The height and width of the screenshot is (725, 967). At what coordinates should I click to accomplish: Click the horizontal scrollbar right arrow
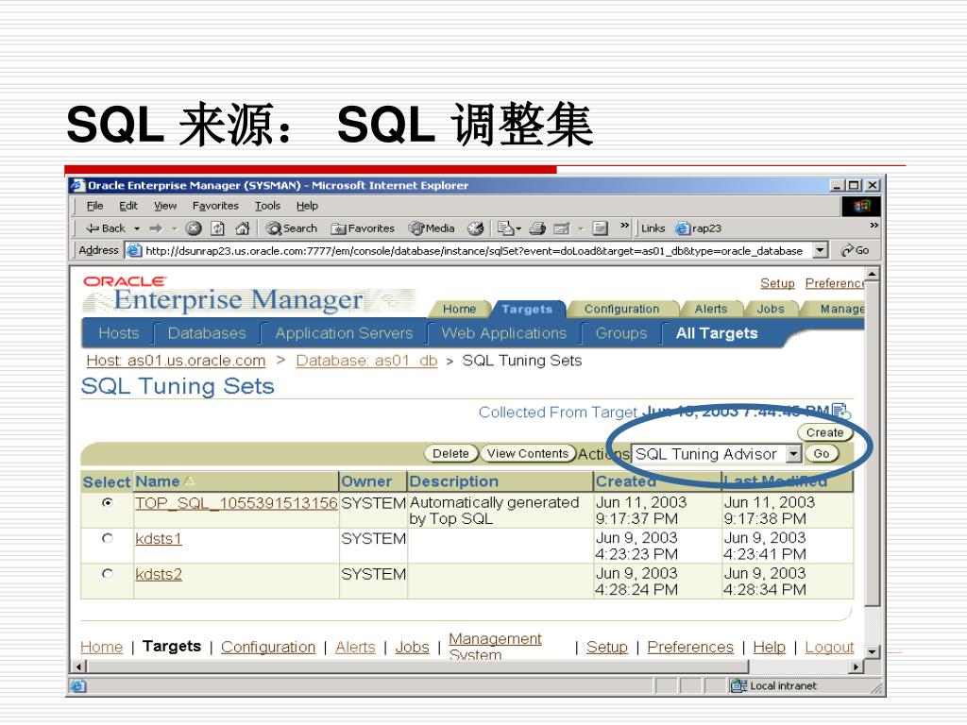[x=856, y=666]
